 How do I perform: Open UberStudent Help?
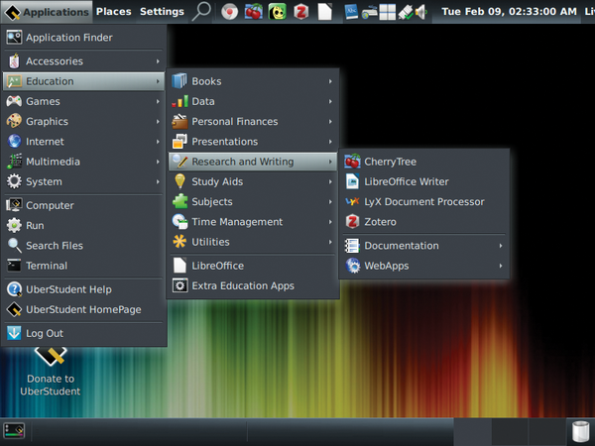tap(83, 289)
